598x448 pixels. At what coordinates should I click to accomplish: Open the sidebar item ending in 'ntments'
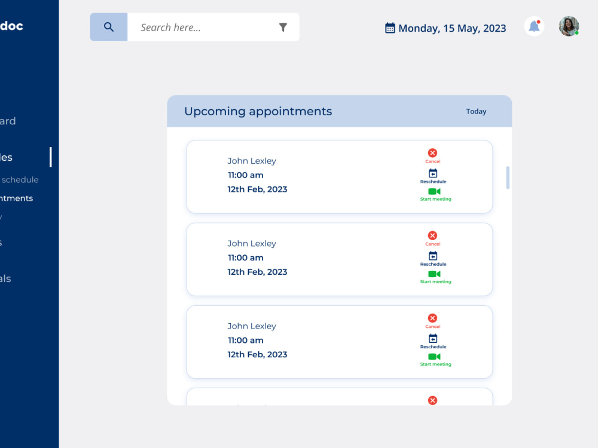tap(16, 198)
